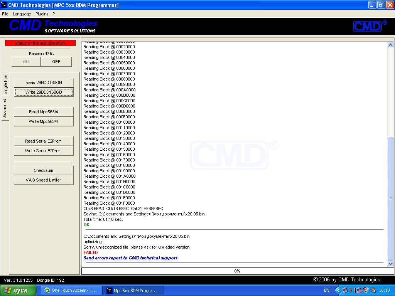395x296 pixels.
Task: Click the Mpc 5xx BDM Programmer taskbar button
Action: [133, 291]
